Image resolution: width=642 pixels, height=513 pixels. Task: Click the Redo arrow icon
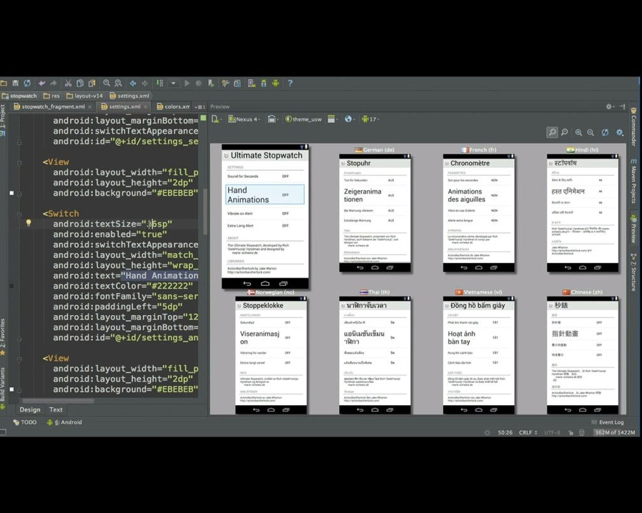coord(54,83)
